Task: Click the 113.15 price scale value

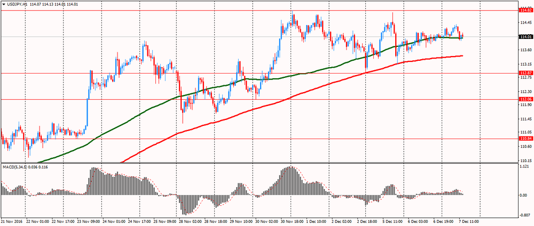Action: coord(525,64)
